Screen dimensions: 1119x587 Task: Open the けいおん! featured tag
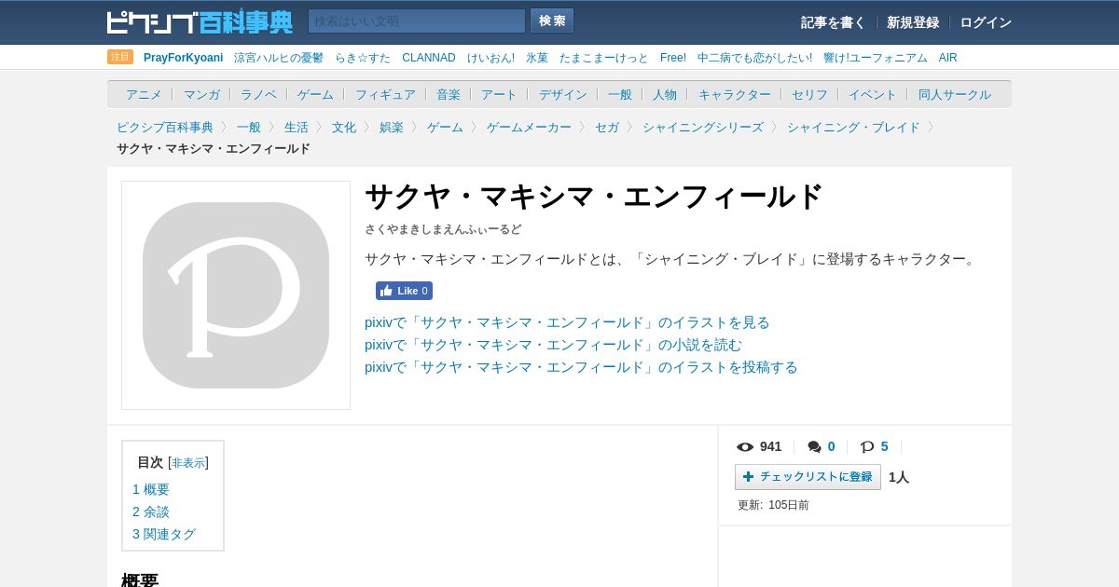[490, 58]
